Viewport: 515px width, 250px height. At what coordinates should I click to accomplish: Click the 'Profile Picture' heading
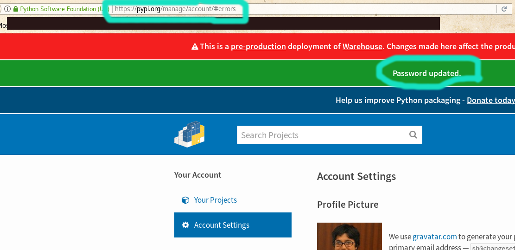(x=348, y=205)
